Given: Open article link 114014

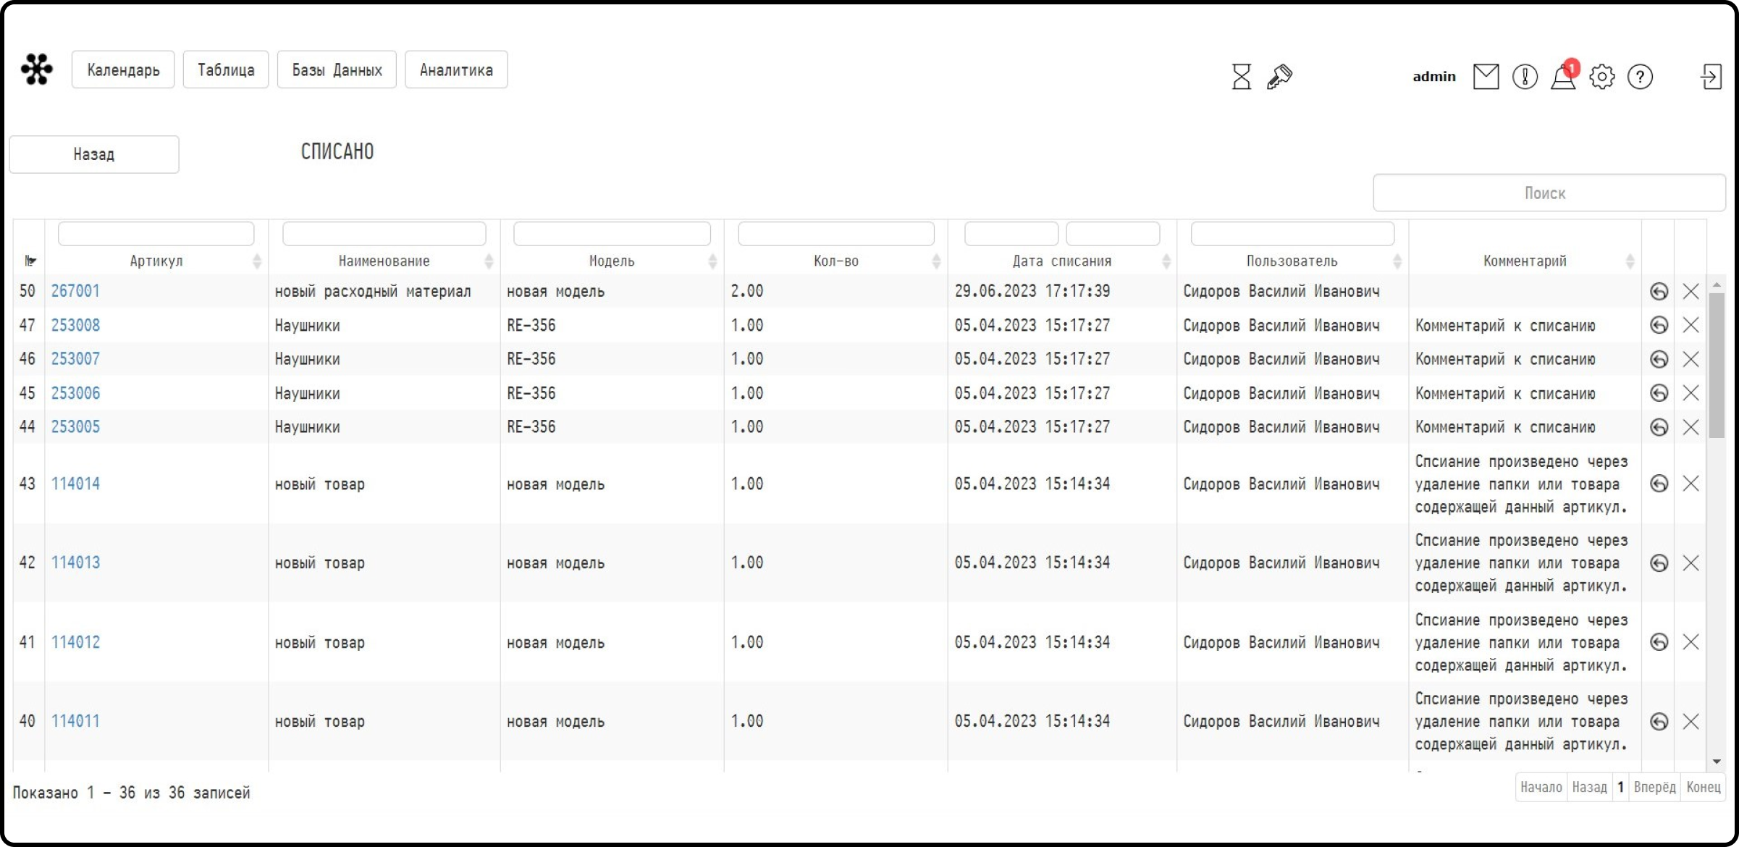Looking at the screenshot, I should click(x=75, y=484).
